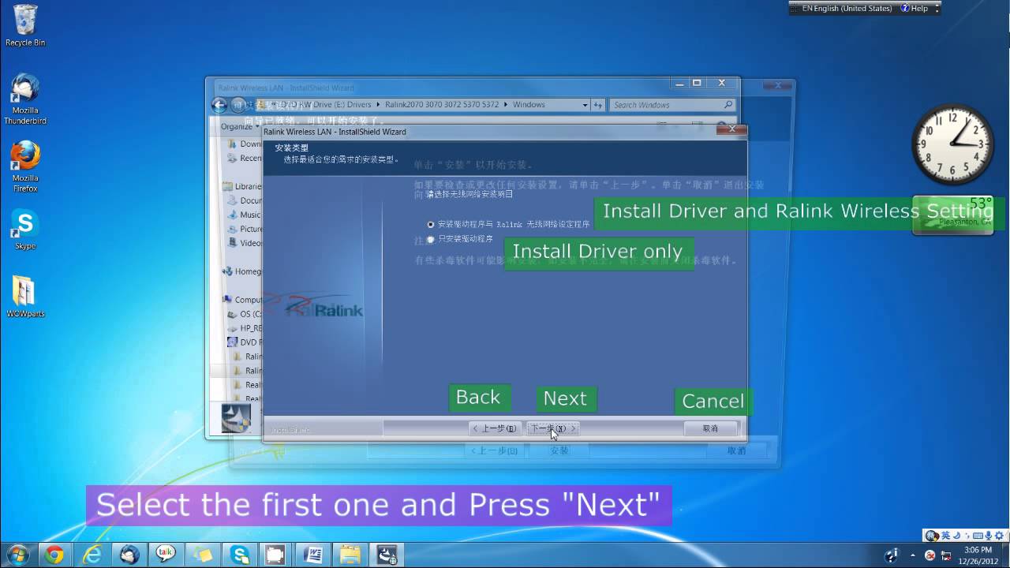This screenshot has width=1010, height=568.
Task: Click the IME settings gear icon
Action: tap(999, 536)
